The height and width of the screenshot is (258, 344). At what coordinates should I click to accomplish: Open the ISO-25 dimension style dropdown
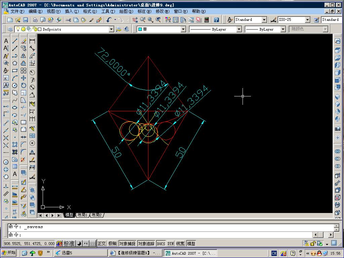pos(308,20)
